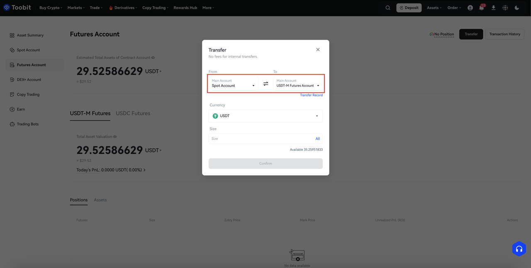Switch to the USDT-M Futures tab
The height and width of the screenshot is (268, 531).
pyautogui.click(x=90, y=113)
